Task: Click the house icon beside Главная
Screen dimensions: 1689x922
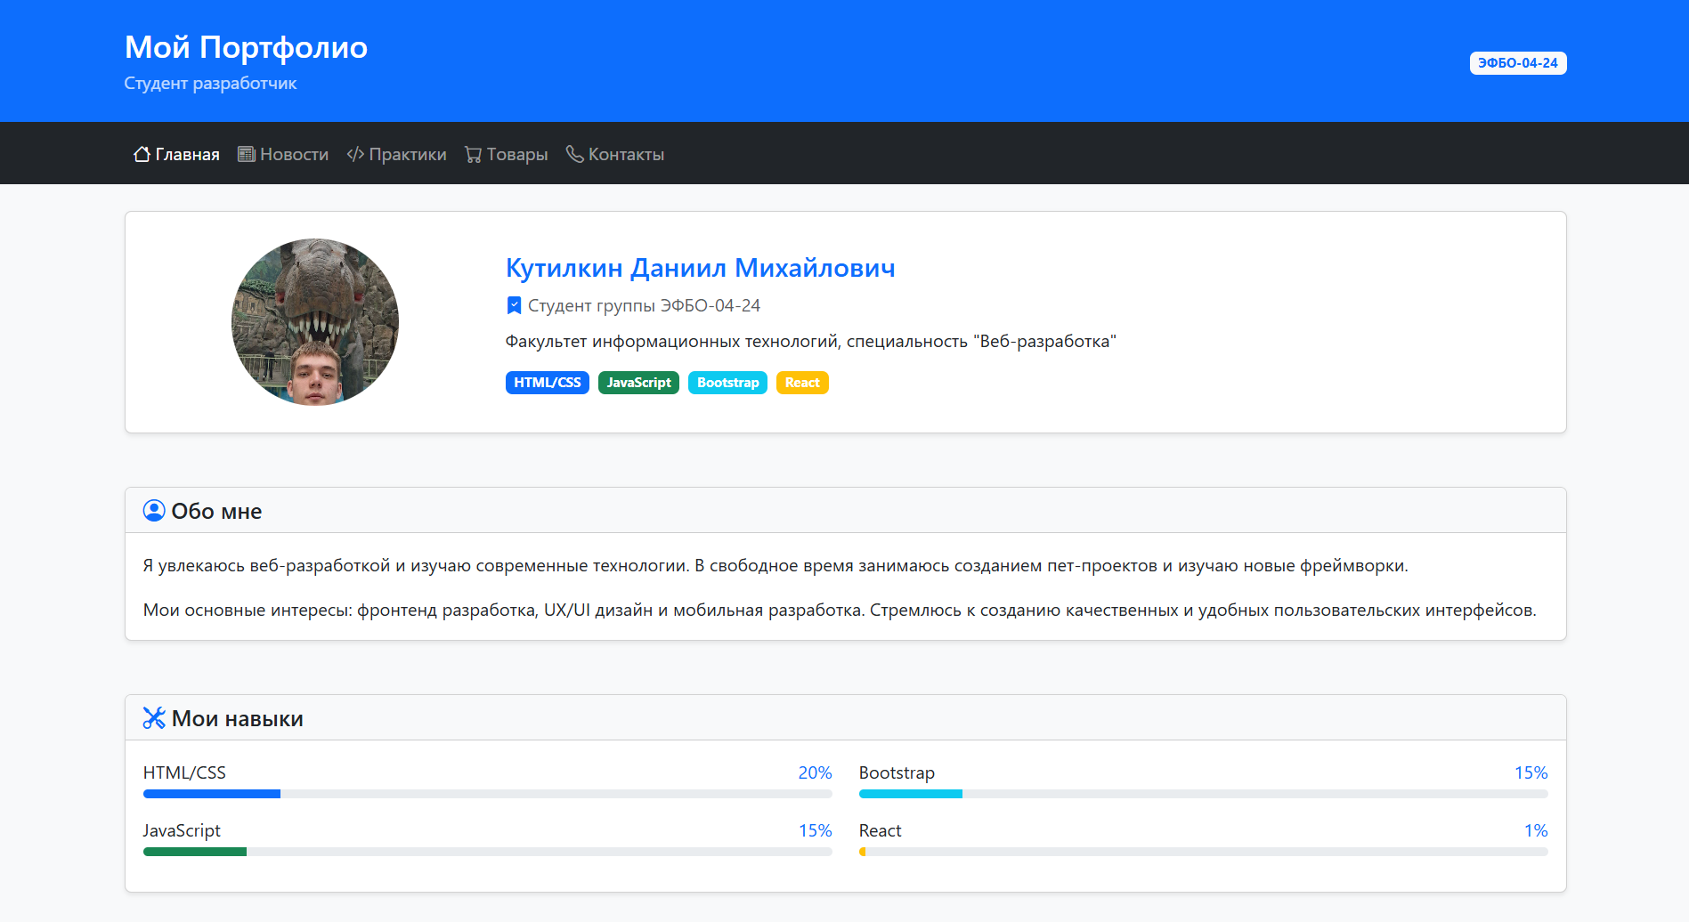Action: coord(142,154)
